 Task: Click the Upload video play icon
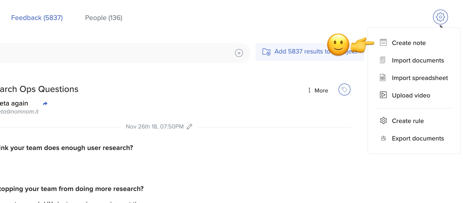point(383,95)
